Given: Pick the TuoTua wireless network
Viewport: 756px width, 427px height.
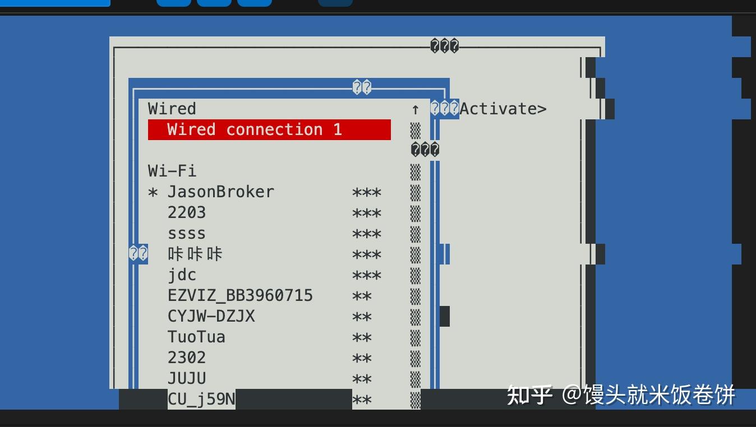Looking at the screenshot, I should tap(269, 337).
